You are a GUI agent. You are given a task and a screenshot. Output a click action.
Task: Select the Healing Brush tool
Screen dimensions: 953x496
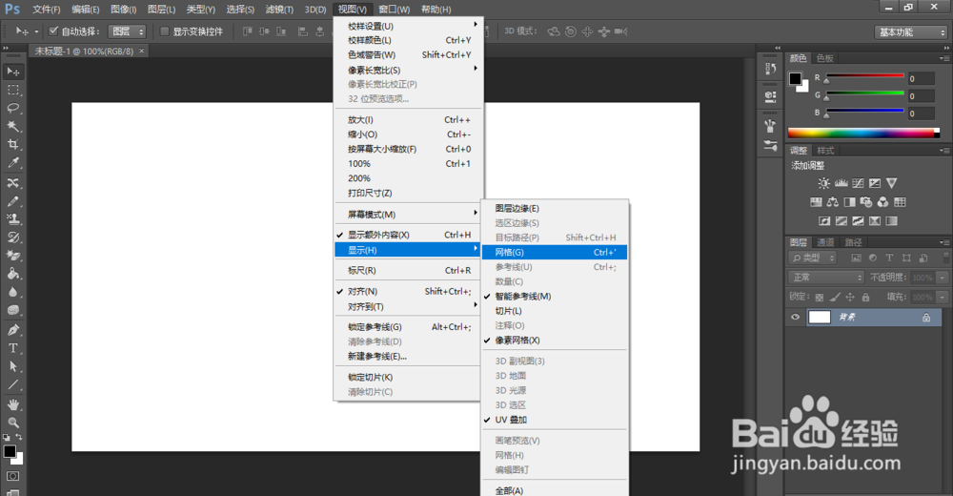point(12,183)
